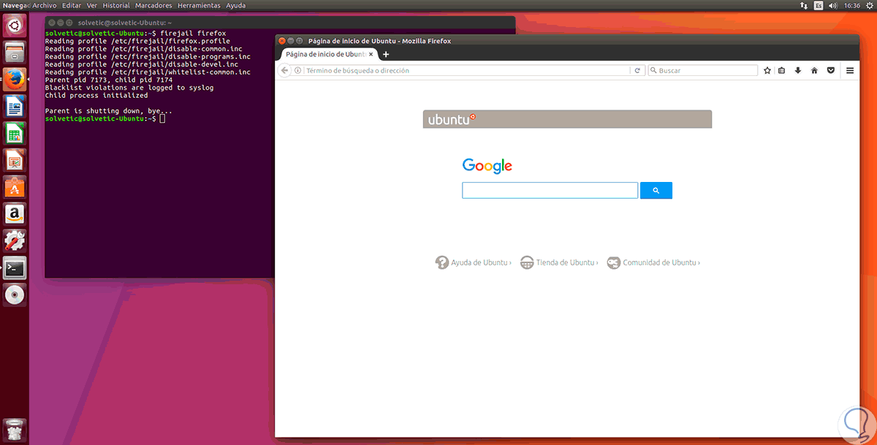Click the Downloads arrow icon in Firefox
This screenshot has width=877, height=445.
click(798, 70)
